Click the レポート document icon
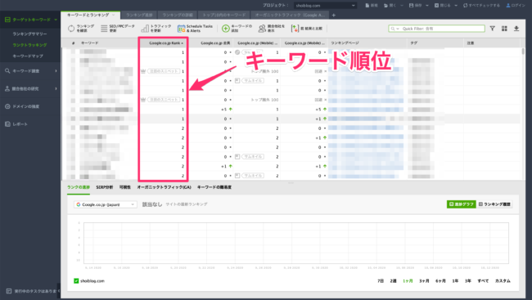Screen dimensions: 532x300 [7, 124]
